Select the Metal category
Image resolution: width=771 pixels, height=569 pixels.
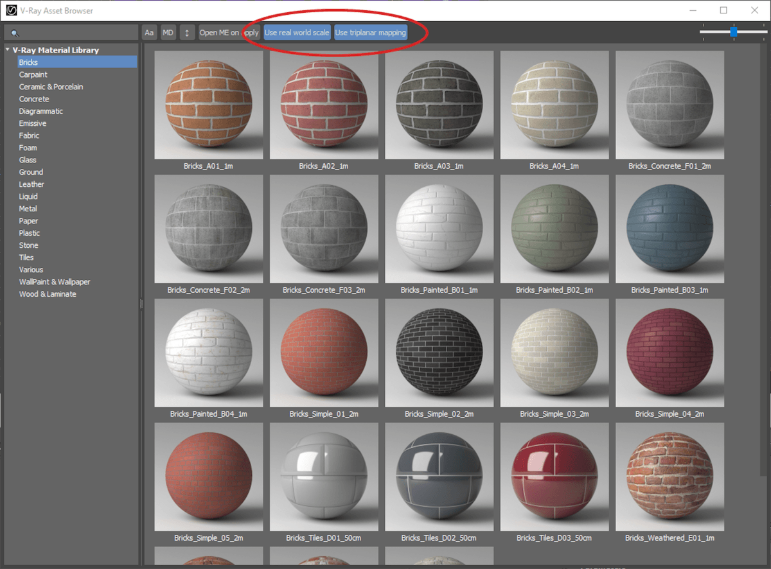point(29,208)
